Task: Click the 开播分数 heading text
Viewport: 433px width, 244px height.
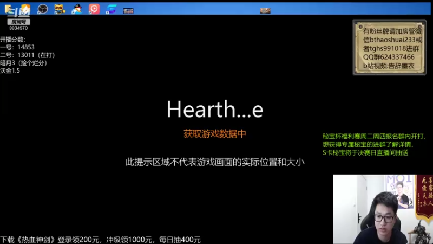Action: pyautogui.click(x=12, y=39)
